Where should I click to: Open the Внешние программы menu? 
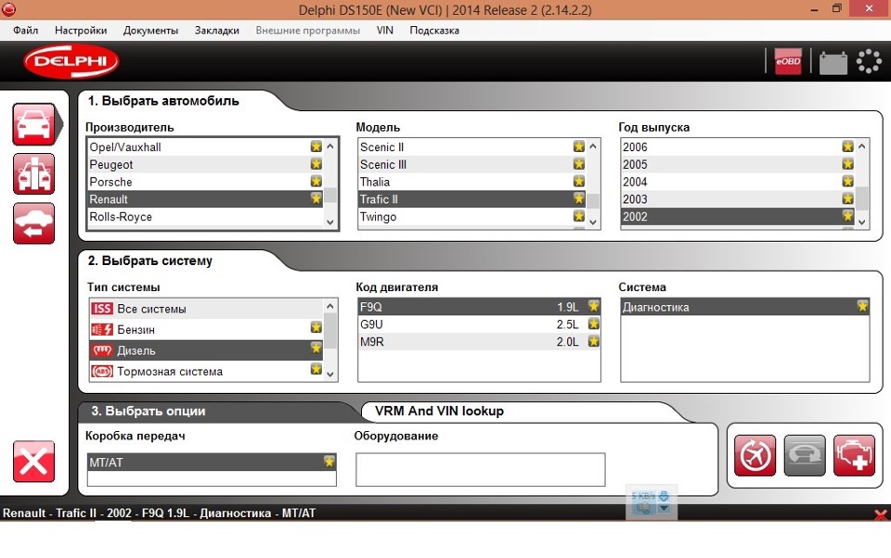pos(307,31)
